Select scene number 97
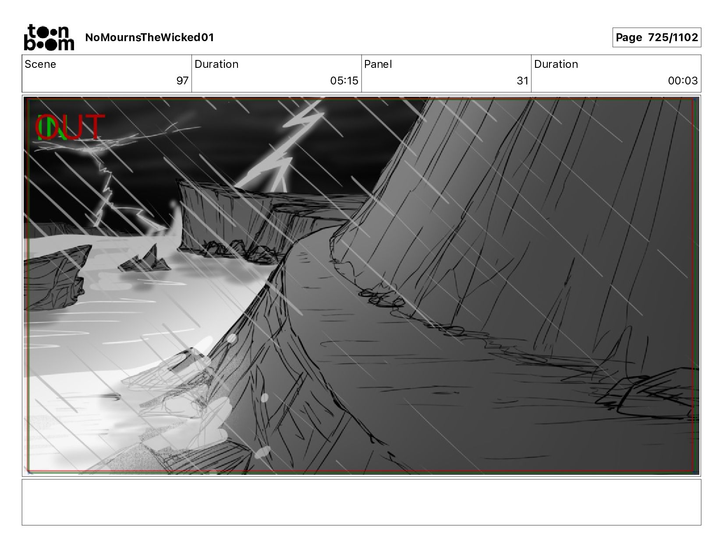723x558 pixels. pos(182,81)
